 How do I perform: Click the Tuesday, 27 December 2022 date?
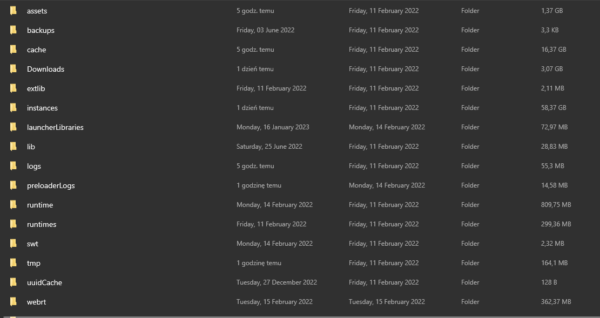pyautogui.click(x=277, y=282)
